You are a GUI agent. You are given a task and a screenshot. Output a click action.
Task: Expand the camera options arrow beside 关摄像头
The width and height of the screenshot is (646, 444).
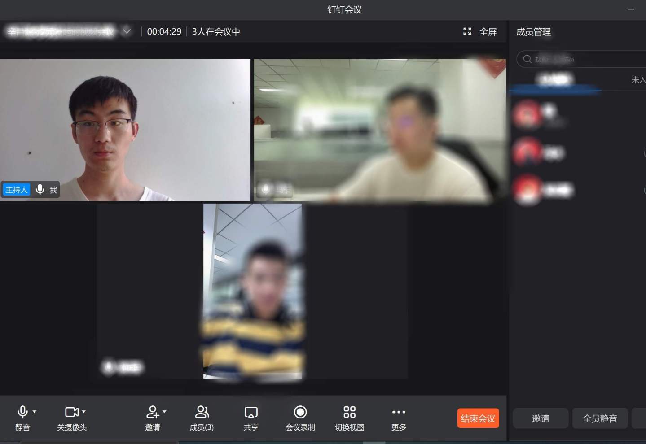click(84, 412)
